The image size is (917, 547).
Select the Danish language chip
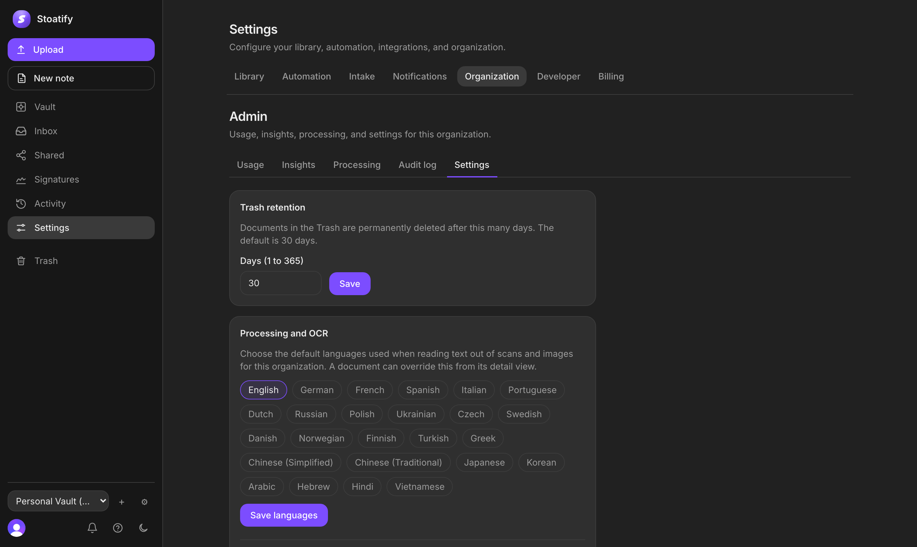(262, 438)
